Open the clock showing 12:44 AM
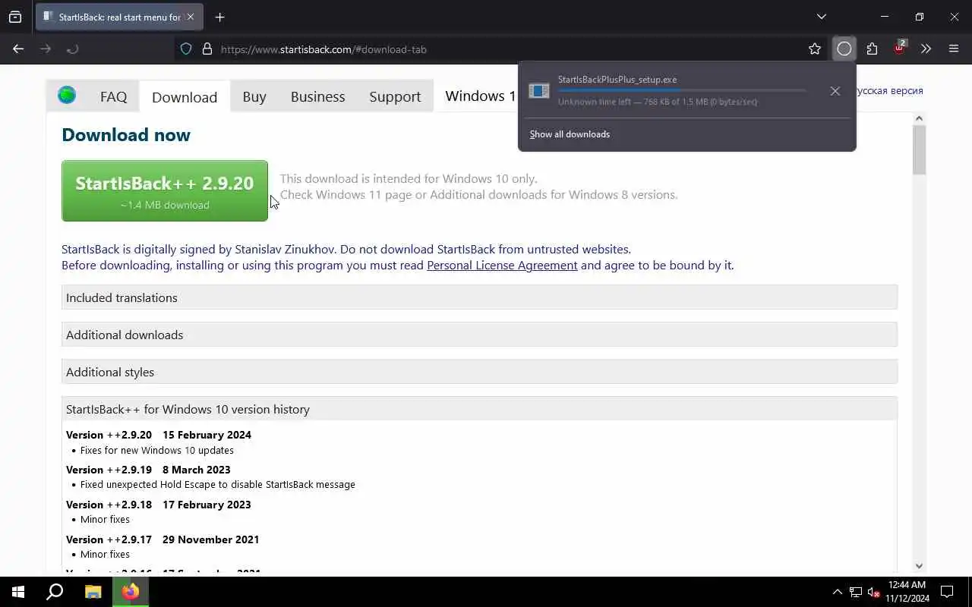 point(907,592)
